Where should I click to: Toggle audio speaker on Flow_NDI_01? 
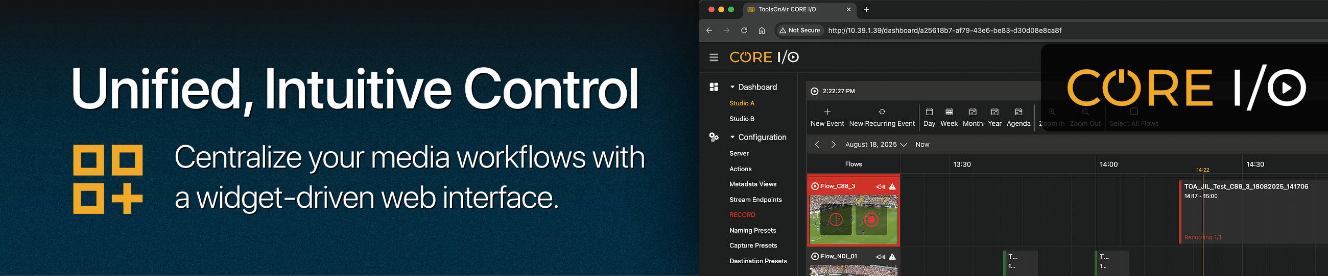coord(880,257)
